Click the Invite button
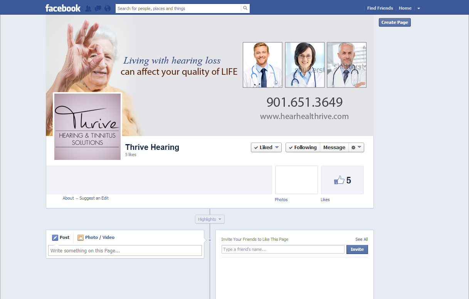This screenshot has height=299, width=469. tap(357, 249)
